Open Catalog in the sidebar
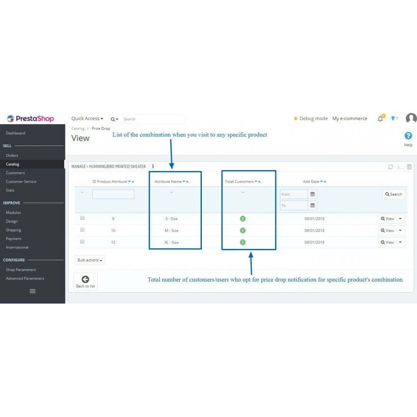Viewport: 417px width, 417px height. click(13, 164)
